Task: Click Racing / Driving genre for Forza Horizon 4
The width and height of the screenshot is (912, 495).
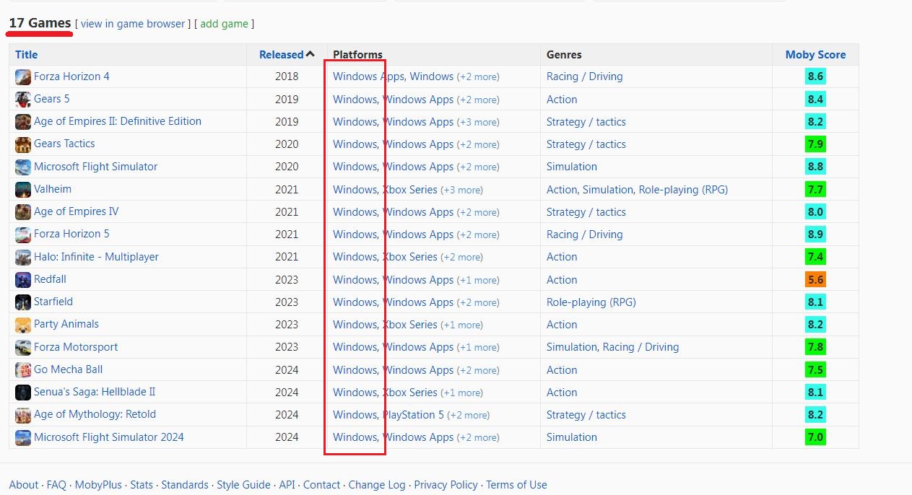Action: tap(584, 76)
